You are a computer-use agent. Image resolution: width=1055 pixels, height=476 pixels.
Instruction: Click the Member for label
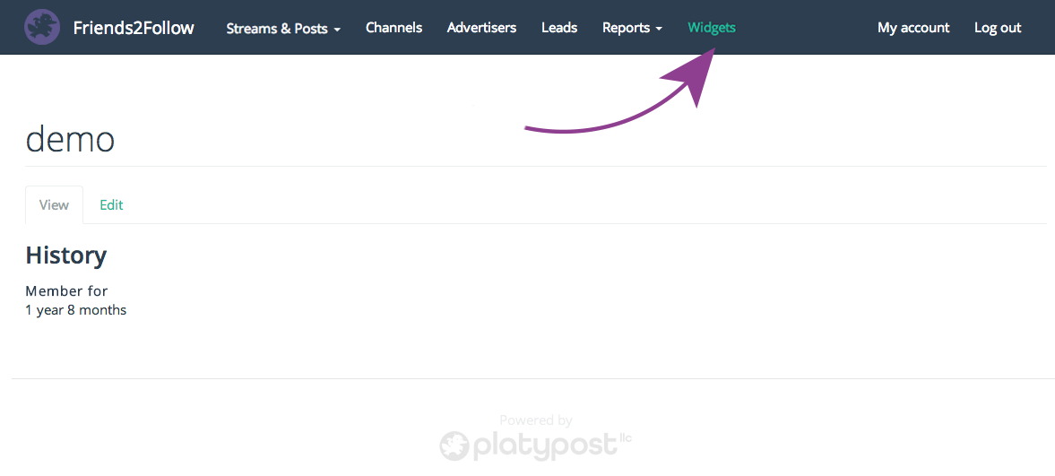click(x=66, y=291)
